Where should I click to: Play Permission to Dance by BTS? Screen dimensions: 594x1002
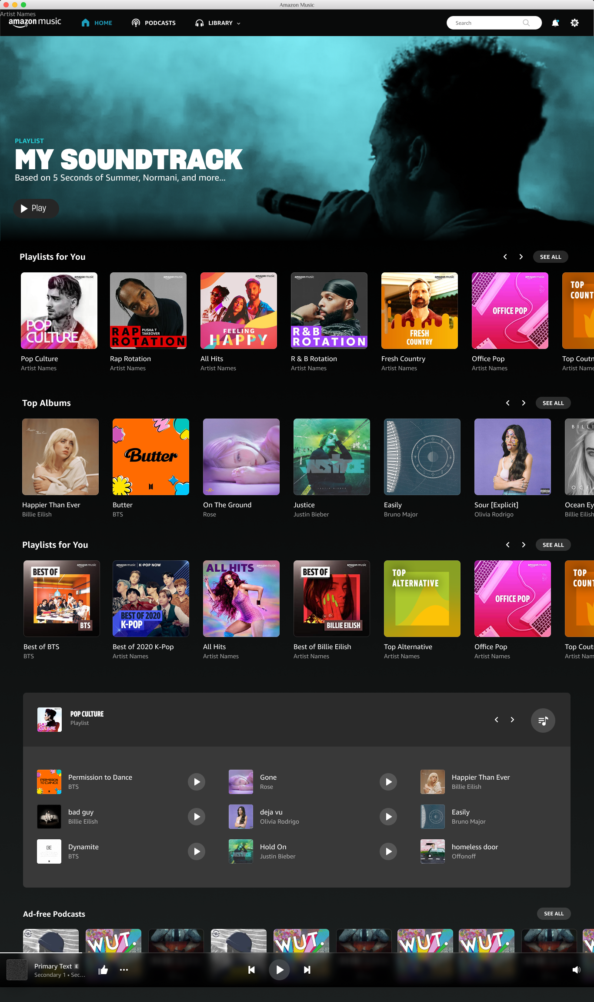pos(197,782)
